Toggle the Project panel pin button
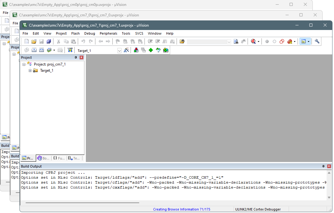 click(76, 58)
